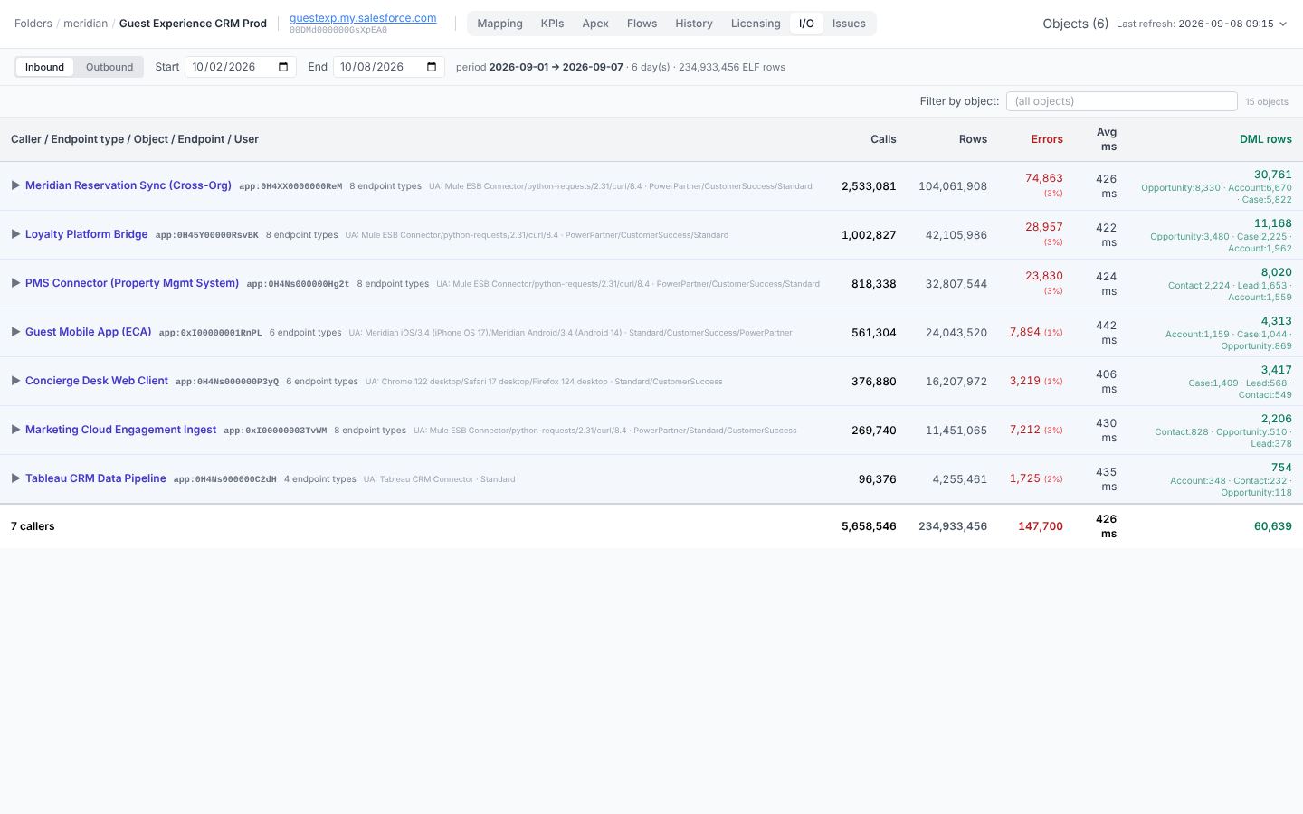Switch to Outbound traffic view
Screen dimensions: 1303x814
click(x=109, y=67)
